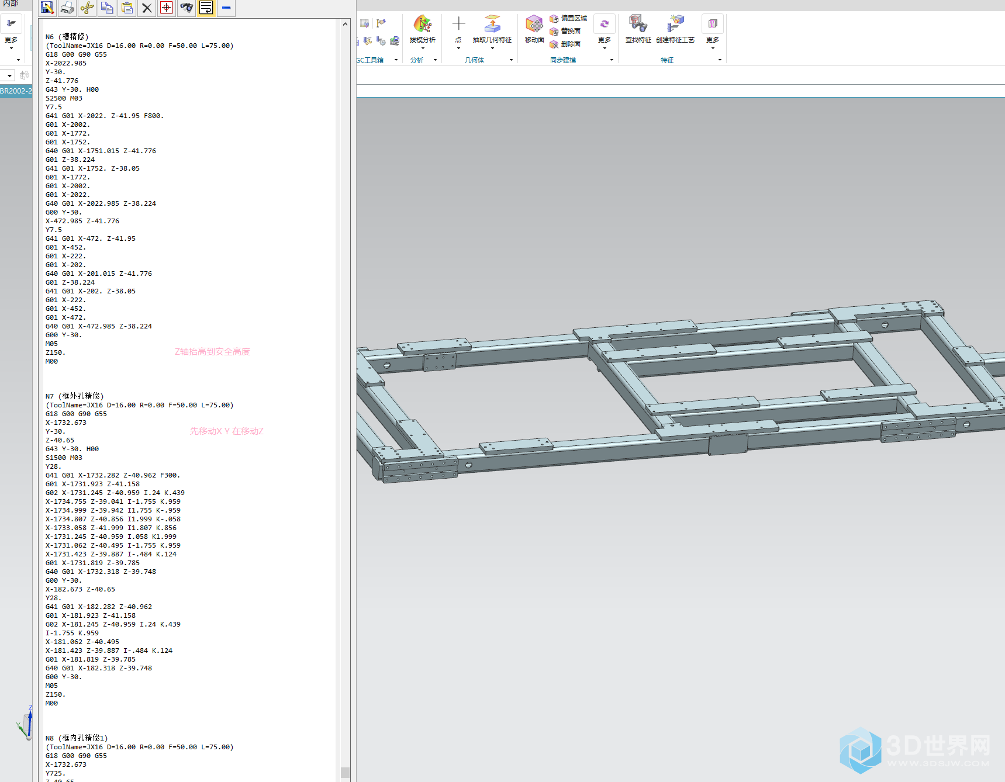Click line 'X-472.985 Z-41.776'
Screen dimensions: 1005x782
82,221
